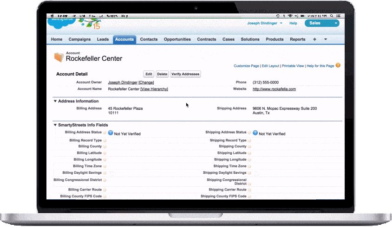Screen dimensions: 392x228
Task: Click help icon beside Billing Daylight Savings
Action: point(105,173)
